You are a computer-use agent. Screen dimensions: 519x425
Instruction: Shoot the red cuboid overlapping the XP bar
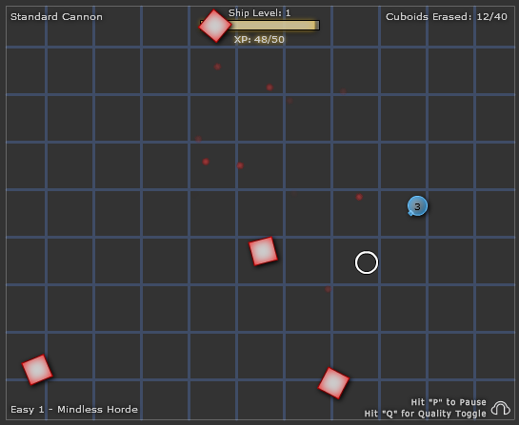tap(215, 26)
